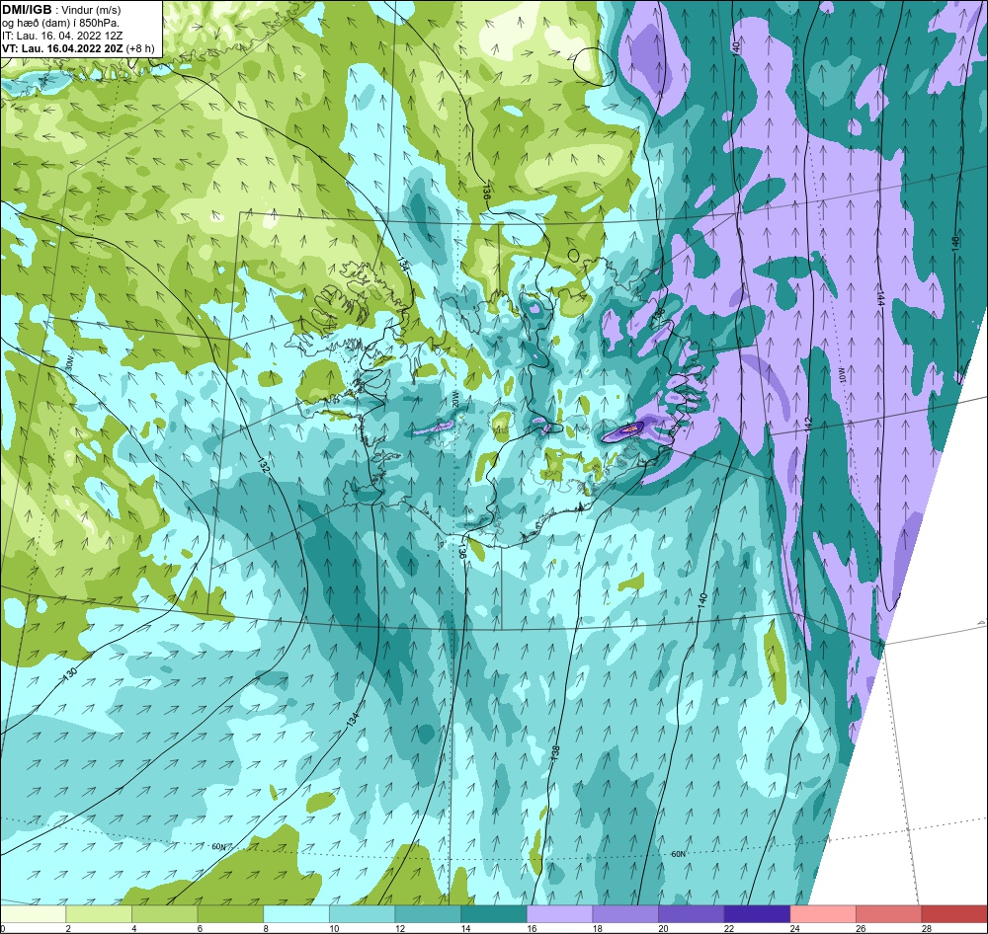Image resolution: width=988 pixels, height=934 pixels.
Task: Click the '30W' longitude label
Action: click(x=69, y=364)
